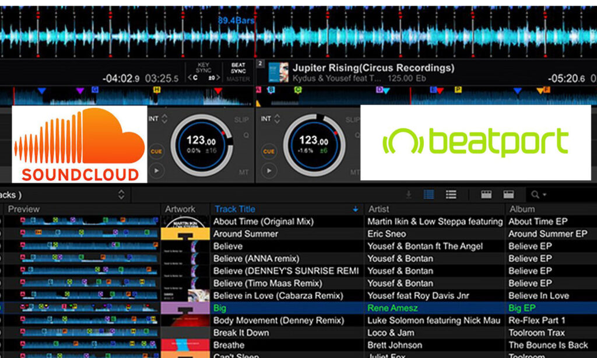Toggle Quantize (Q) on deck 1

point(246,135)
